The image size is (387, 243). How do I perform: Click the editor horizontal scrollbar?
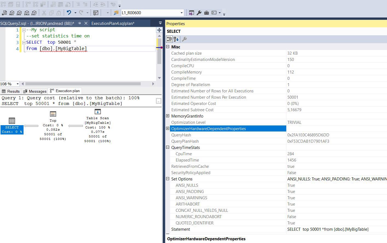[83, 84]
